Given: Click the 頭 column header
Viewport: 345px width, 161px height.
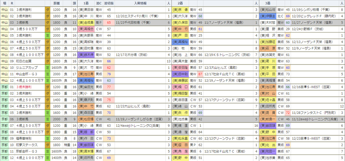Looking at the screenshot, I should [x=74, y=3].
